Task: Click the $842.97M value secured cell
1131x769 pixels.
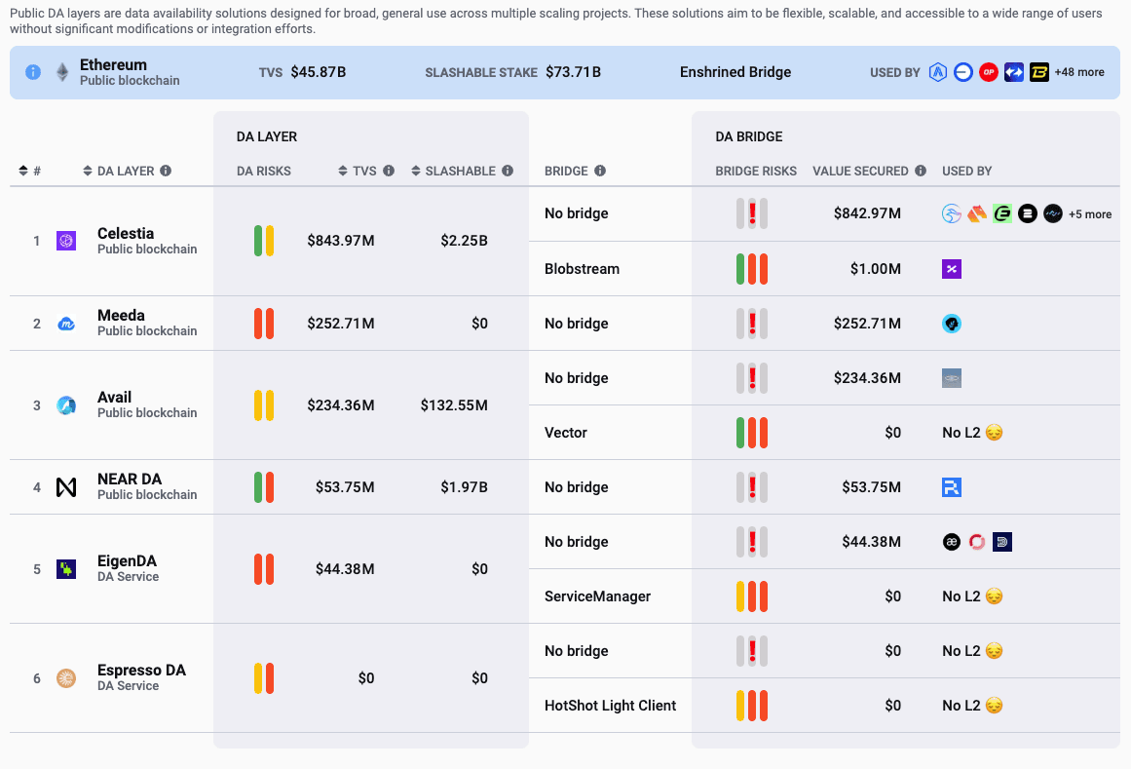Action: [x=867, y=213]
